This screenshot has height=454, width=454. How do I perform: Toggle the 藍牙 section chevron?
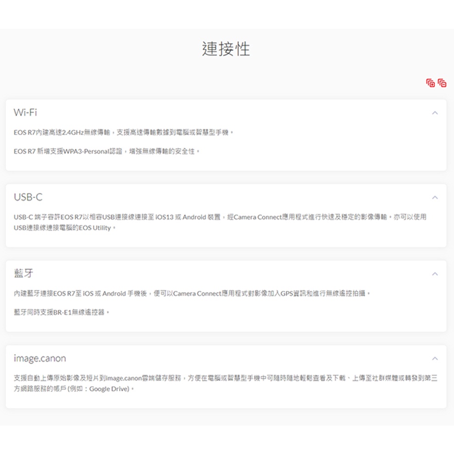pos(435,274)
